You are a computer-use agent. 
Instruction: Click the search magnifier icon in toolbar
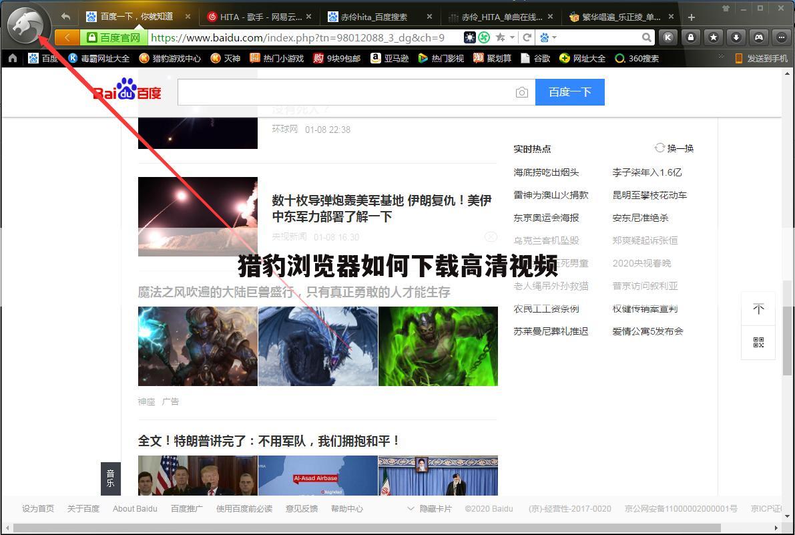tap(646, 37)
